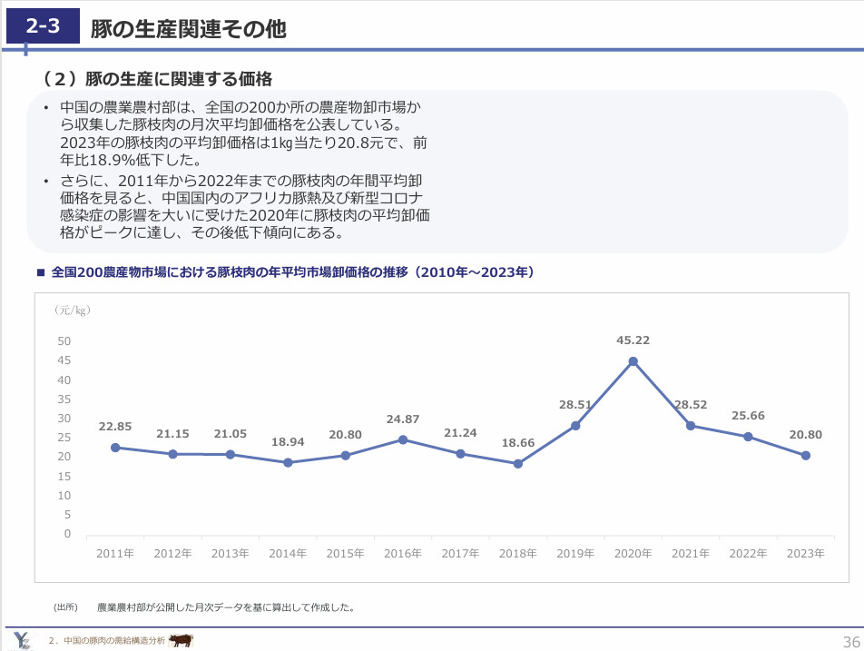
Task: Click the x-axis label 2014年
Action: 288,554
